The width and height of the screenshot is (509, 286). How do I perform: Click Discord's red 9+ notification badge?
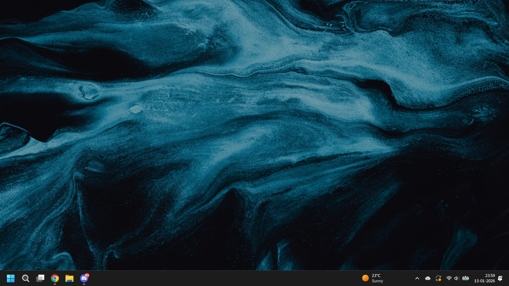[x=87, y=275]
